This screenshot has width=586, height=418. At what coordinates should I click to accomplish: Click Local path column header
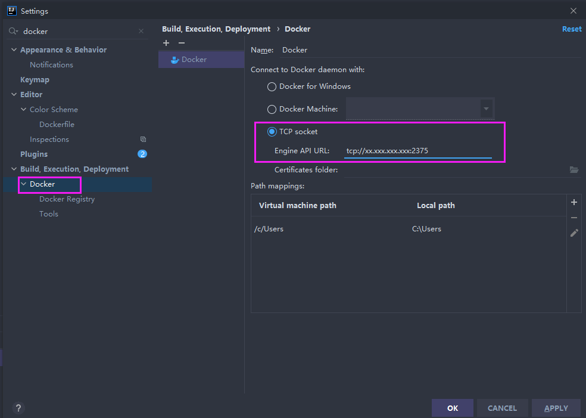pos(436,206)
